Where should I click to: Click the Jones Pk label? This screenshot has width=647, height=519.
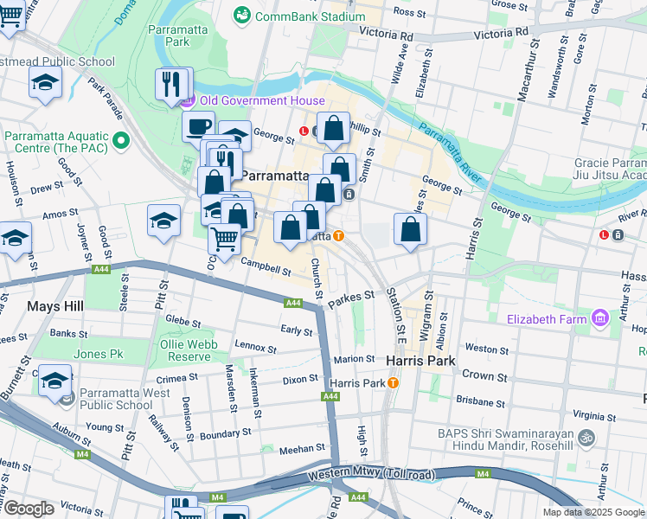(x=99, y=354)
